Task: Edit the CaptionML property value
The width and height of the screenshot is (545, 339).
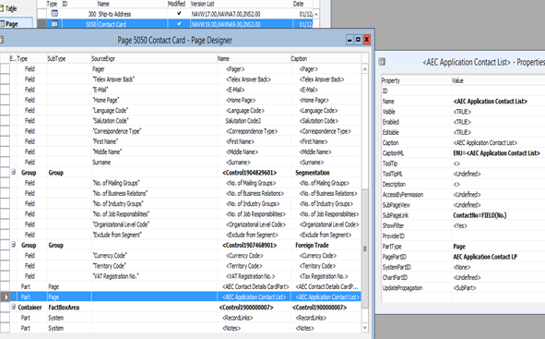Action: click(x=498, y=153)
